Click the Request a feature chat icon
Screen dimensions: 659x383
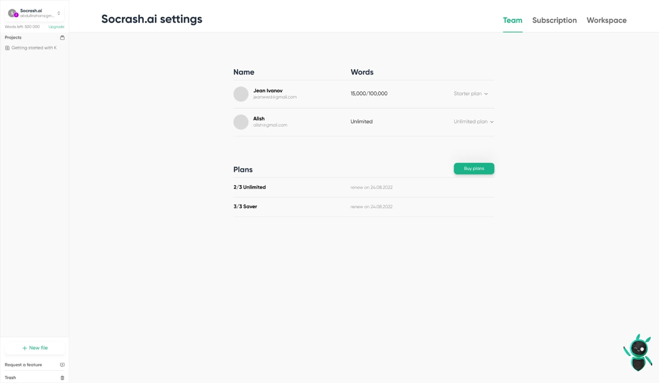point(62,365)
